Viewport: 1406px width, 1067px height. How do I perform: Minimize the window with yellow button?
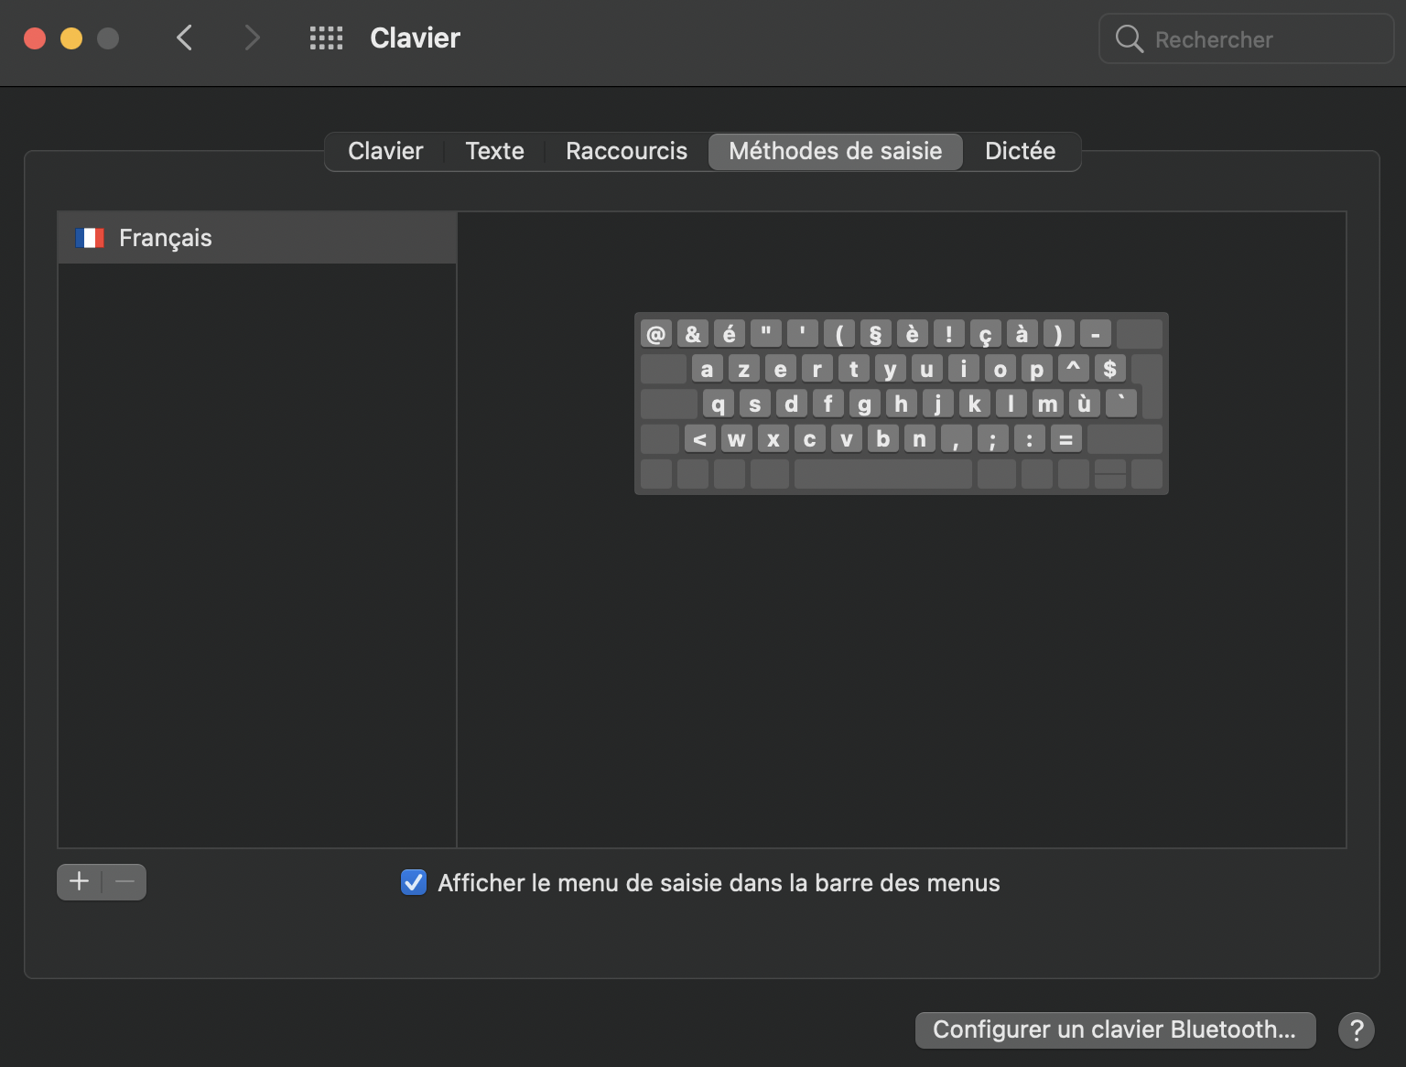(x=71, y=38)
